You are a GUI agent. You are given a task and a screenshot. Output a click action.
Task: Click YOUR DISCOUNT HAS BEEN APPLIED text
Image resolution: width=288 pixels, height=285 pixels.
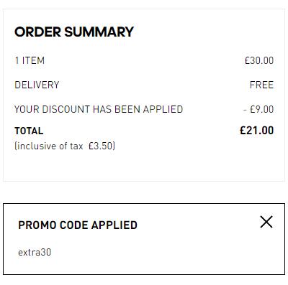(x=99, y=109)
